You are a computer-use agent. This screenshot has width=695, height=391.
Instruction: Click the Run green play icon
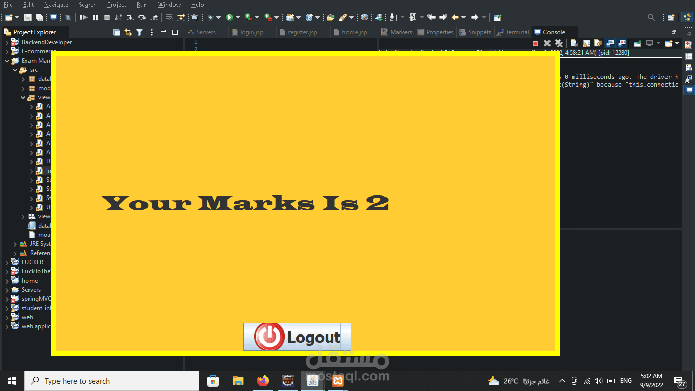(229, 17)
